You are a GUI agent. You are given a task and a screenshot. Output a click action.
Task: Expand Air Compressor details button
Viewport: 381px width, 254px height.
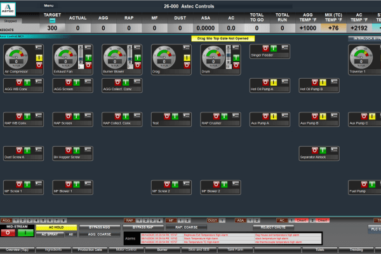pos(38,48)
